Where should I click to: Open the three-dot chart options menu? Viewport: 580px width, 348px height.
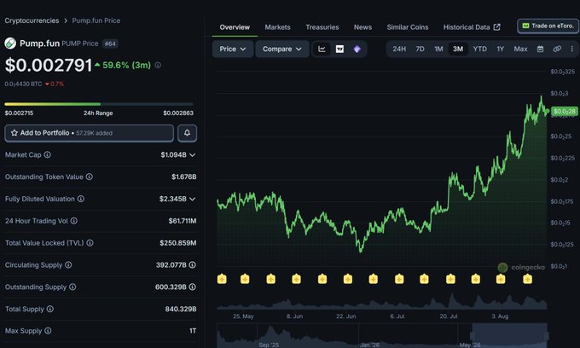pyautogui.click(x=571, y=49)
